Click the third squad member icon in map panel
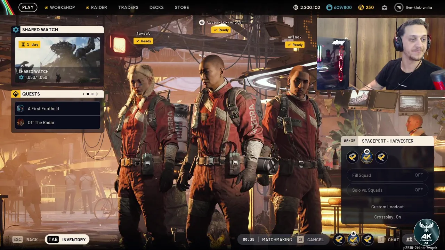Viewport: 445px width, 250px height. 381,157
